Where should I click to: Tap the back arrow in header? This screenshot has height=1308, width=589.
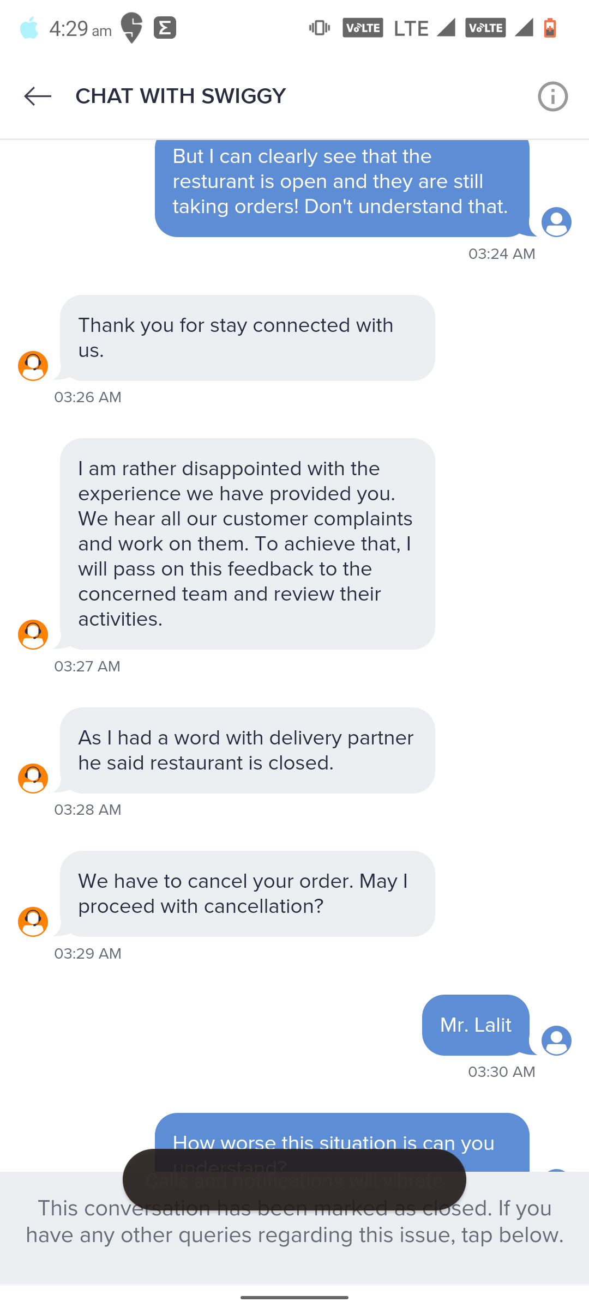tap(38, 96)
